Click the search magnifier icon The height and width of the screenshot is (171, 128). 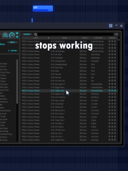coord(36,35)
